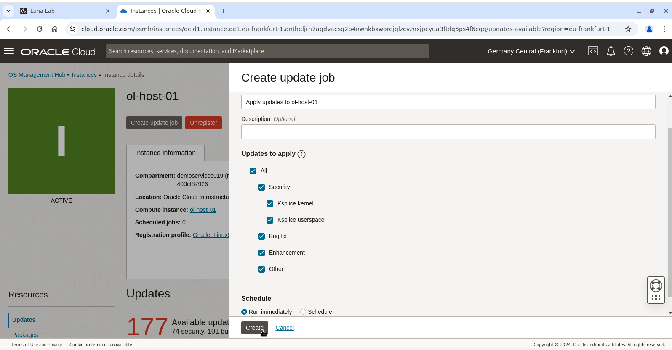Open the Oracle_Linux registration profile link

click(211, 235)
